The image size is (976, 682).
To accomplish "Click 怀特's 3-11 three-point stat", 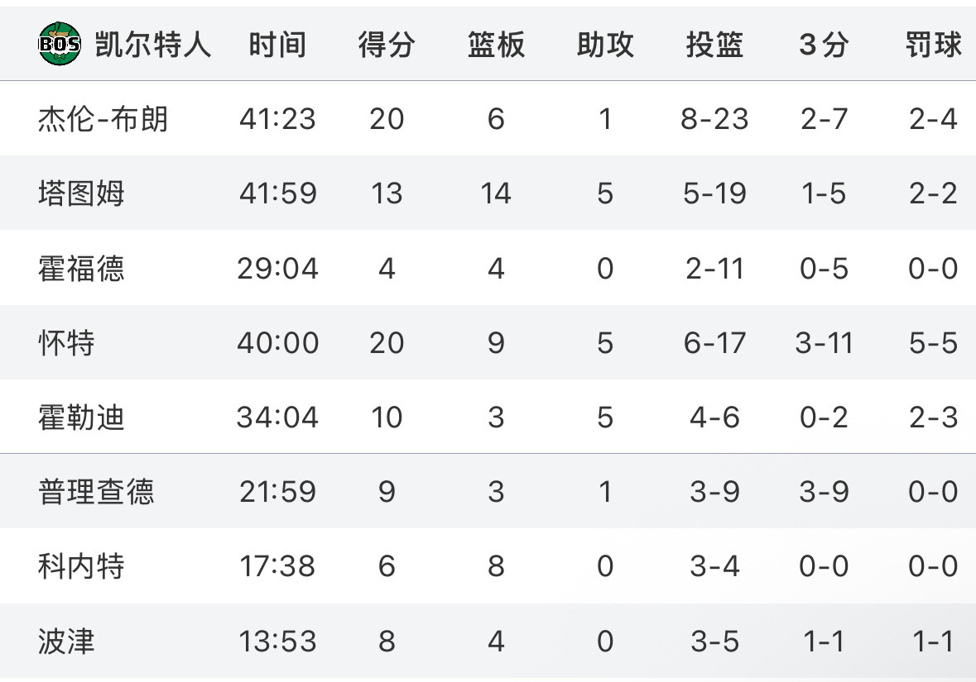I will (x=824, y=342).
